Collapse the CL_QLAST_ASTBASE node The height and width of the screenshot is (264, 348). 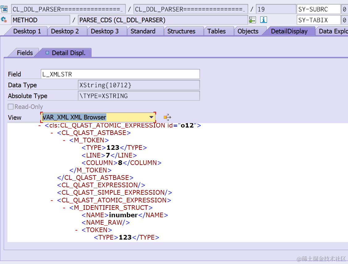point(52,133)
